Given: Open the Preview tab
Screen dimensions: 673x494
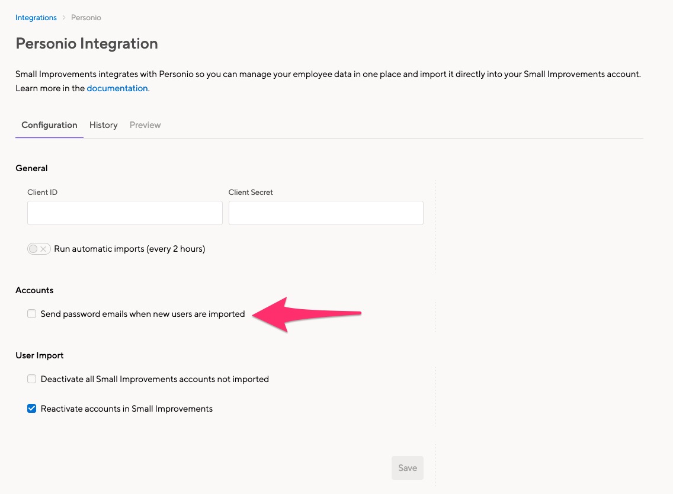Looking at the screenshot, I should [x=145, y=125].
